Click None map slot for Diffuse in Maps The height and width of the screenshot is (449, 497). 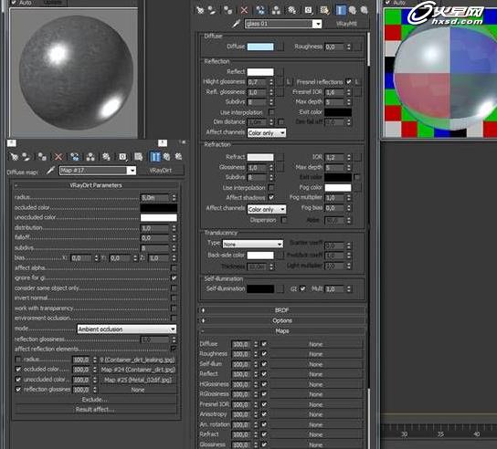point(316,344)
